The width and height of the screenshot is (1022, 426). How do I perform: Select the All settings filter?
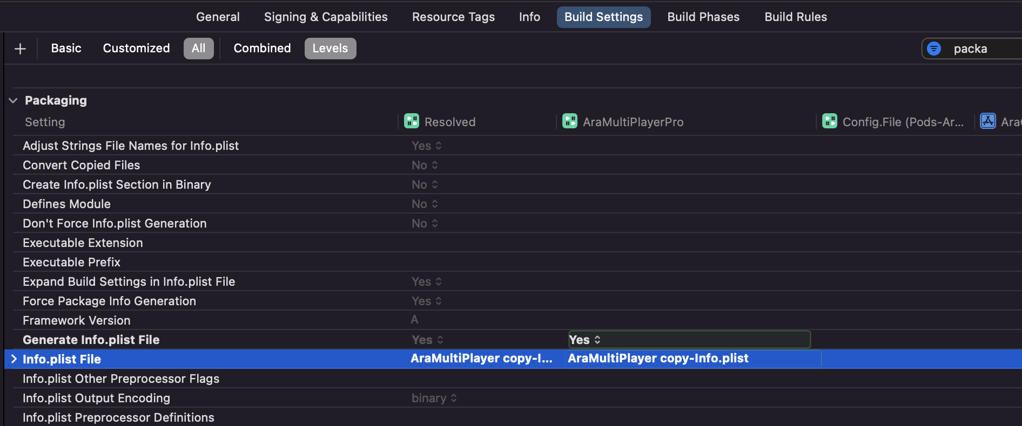(x=198, y=48)
